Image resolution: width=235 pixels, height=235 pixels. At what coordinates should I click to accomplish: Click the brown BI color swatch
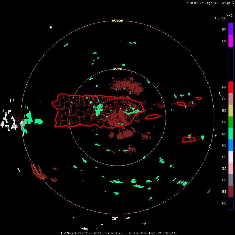(231, 192)
